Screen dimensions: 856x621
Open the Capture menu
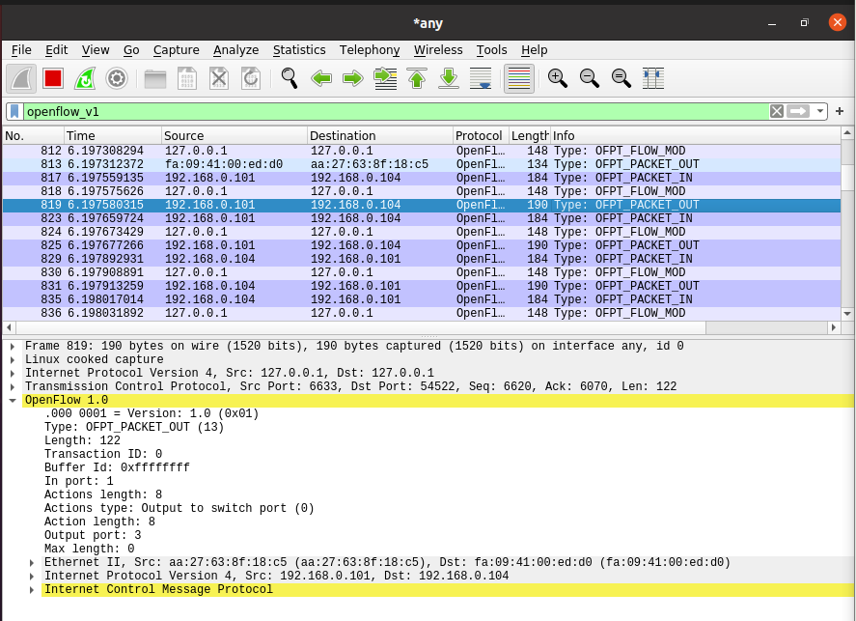[x=176, y=49]
